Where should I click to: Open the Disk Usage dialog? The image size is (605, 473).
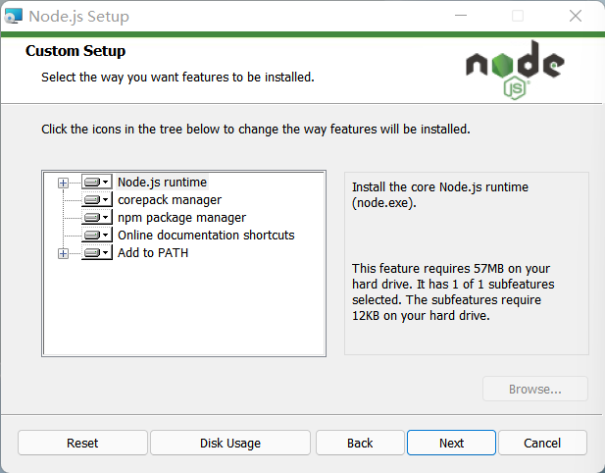[x=230, y=443]
